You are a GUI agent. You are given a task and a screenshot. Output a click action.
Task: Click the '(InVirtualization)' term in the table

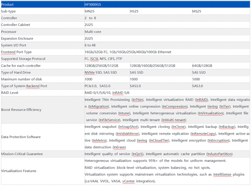point(211,113)
